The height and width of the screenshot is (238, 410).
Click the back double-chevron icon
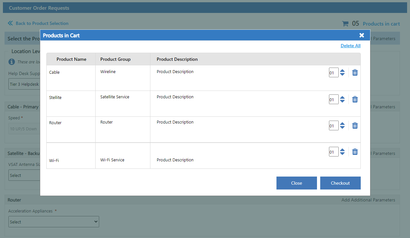point(10,23)
